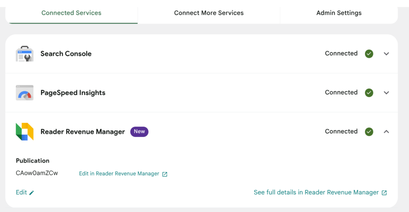
Task: Collapse the Reader Revenue Manager section
Action: (386, 132)
